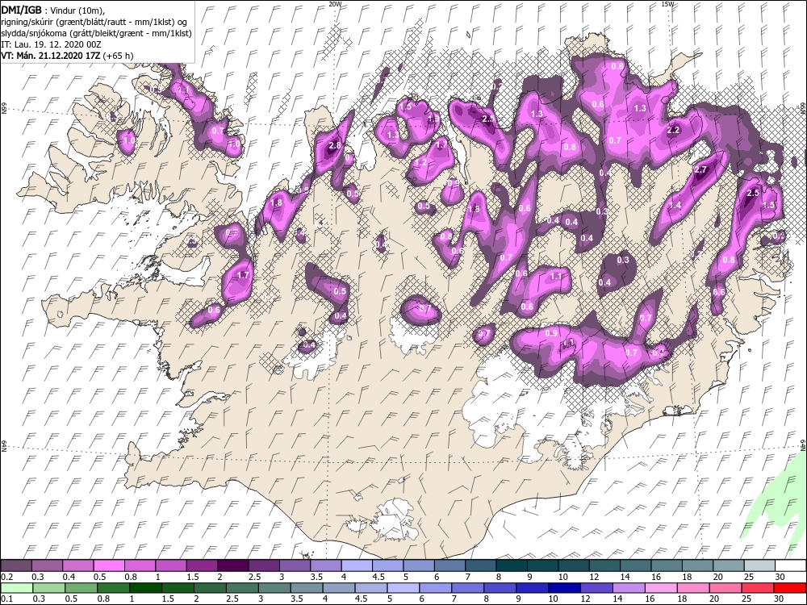Click the "VT: Mán. 21.12.2020 17Z" valid time line

point(51,56)
